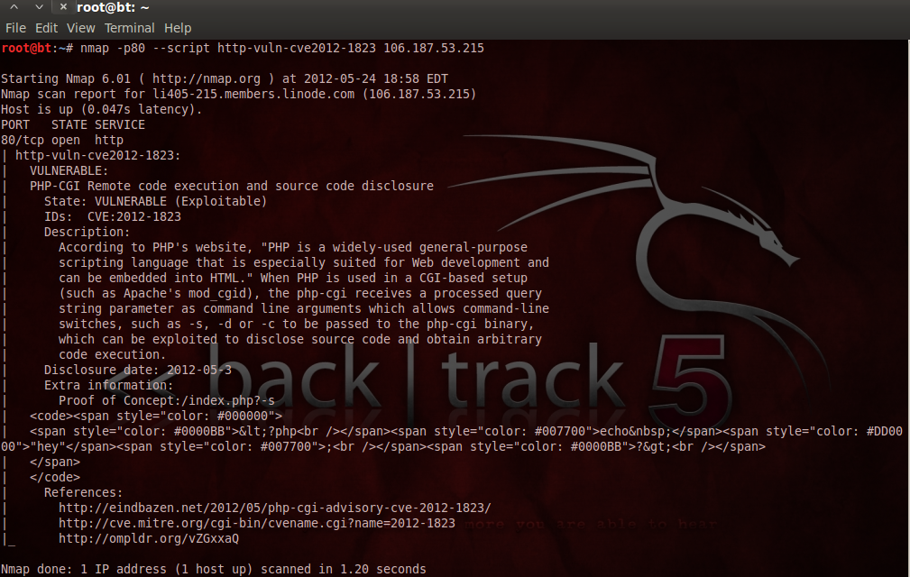The image size is (910, 577).
Task: Click the "Nmap done" summary line
Action: [214, 570]
